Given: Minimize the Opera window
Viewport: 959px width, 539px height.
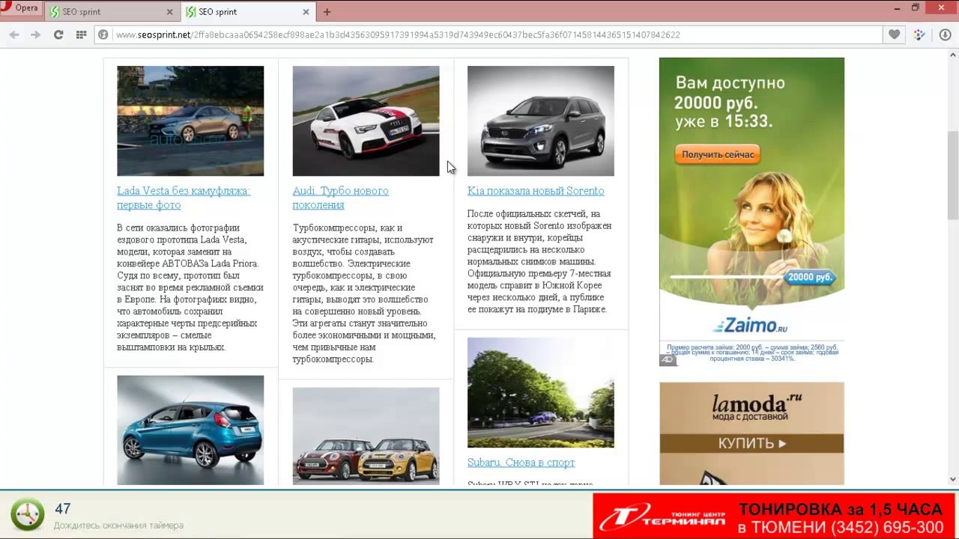Looking at the screenshot, I should click(897, 7).
